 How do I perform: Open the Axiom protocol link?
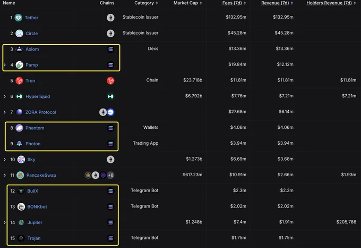pyautogui.click(x=32, y=49)
